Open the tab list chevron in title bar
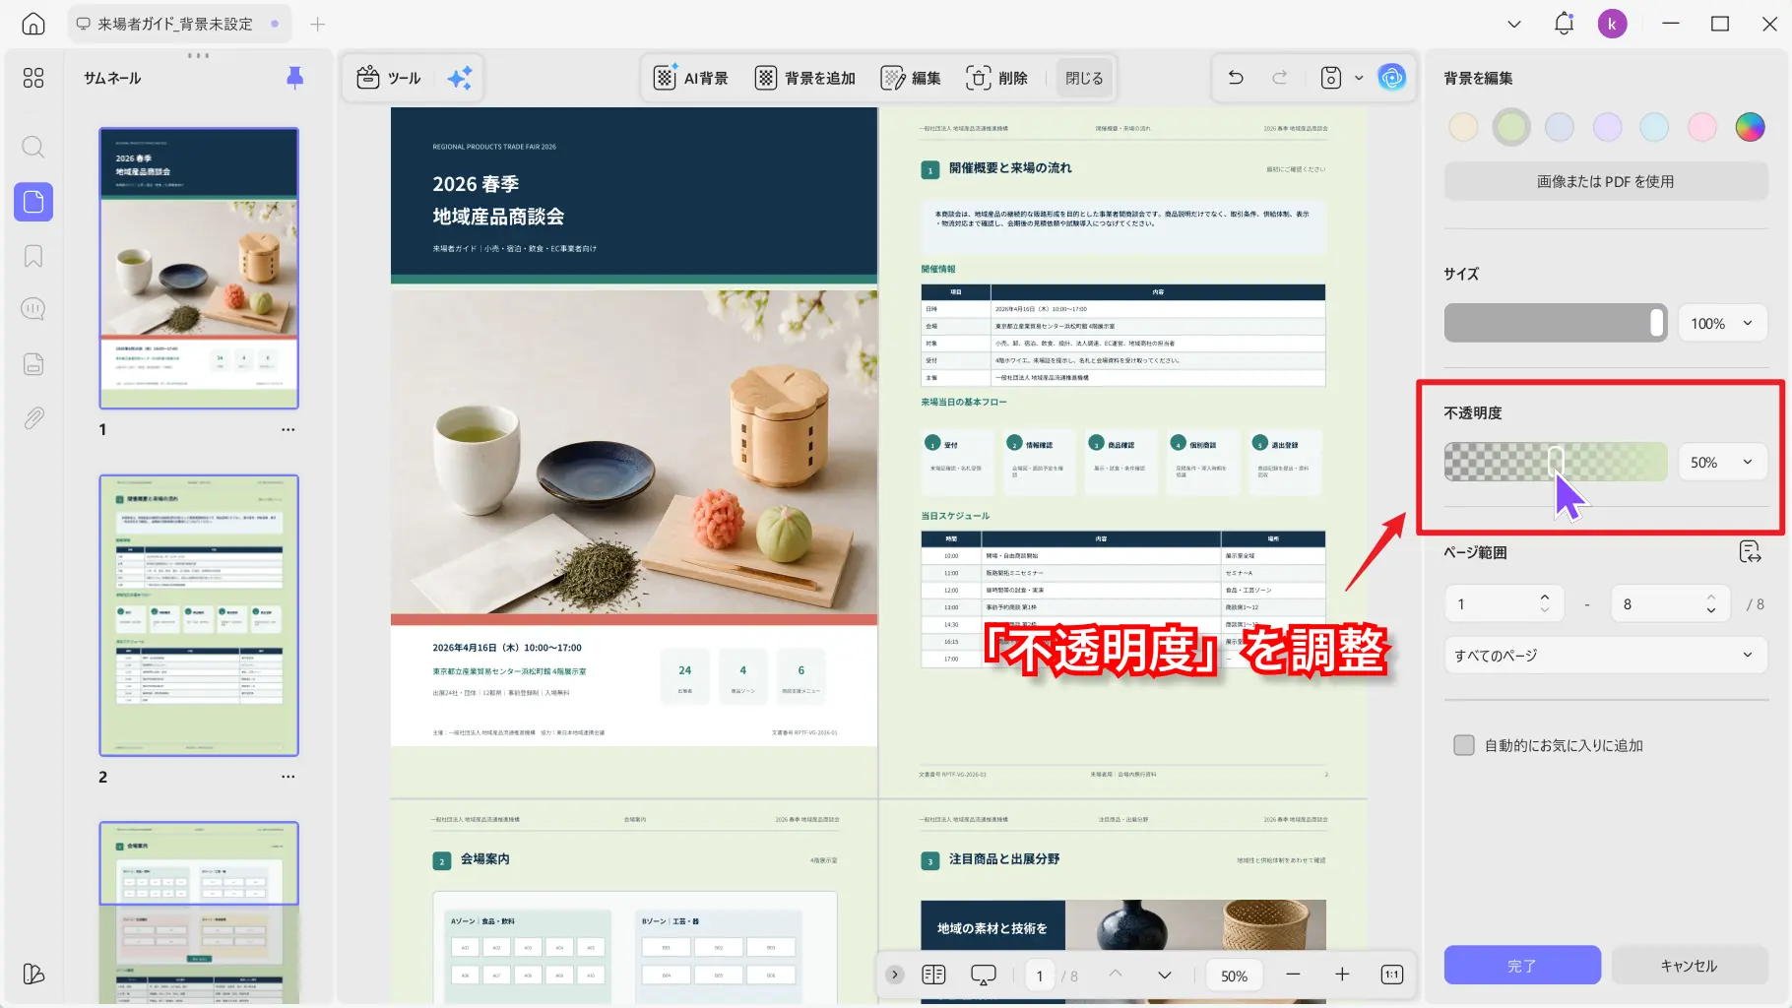Viewport: 1792px width, 1008px height. pyautogui.click(x=1514, y=24)
